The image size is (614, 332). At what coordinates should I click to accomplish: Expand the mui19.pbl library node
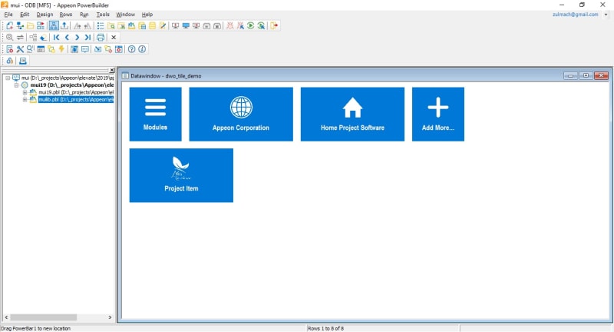tap(25, 92)
